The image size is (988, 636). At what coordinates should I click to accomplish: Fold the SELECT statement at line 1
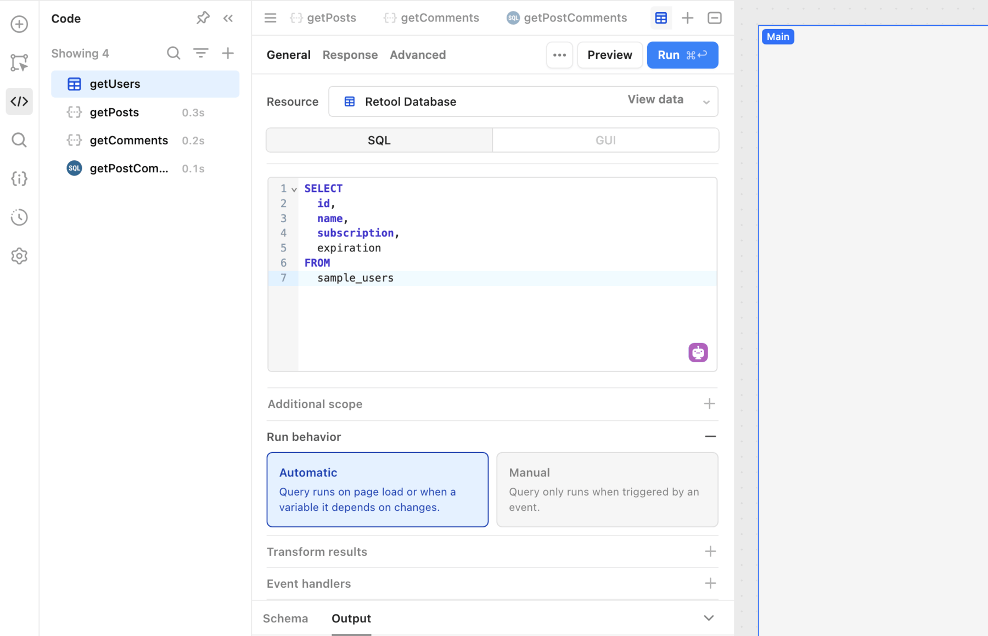(294, 189)
